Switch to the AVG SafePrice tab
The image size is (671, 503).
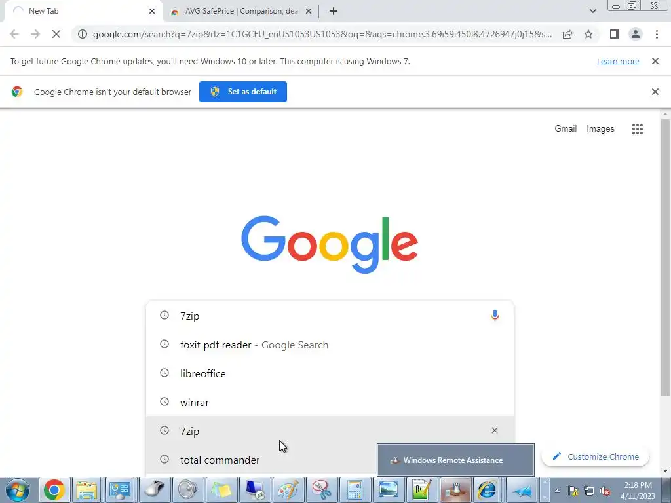(240, 11)
